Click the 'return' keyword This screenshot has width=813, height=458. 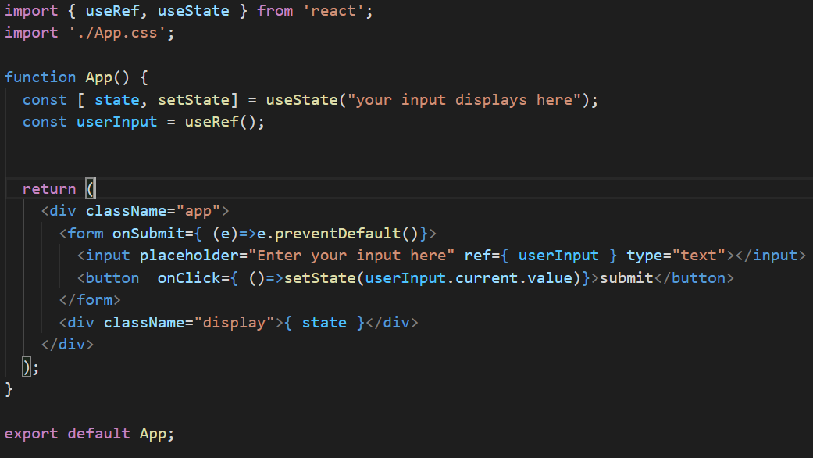49,189
